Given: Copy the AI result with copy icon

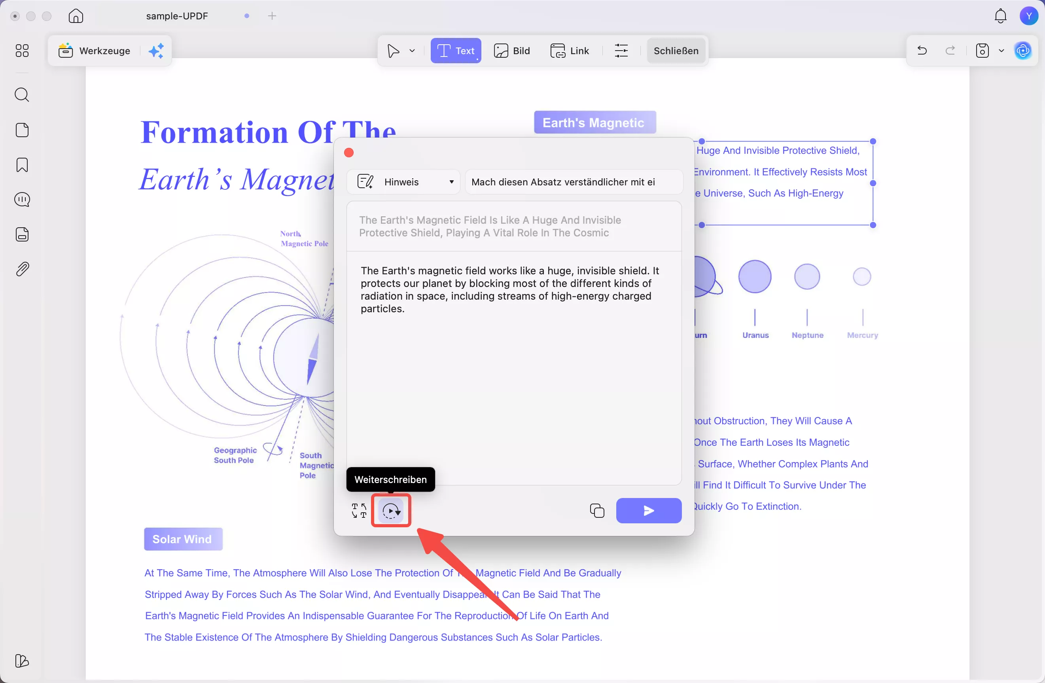Looking at the screenshot, I should (597, 511).
